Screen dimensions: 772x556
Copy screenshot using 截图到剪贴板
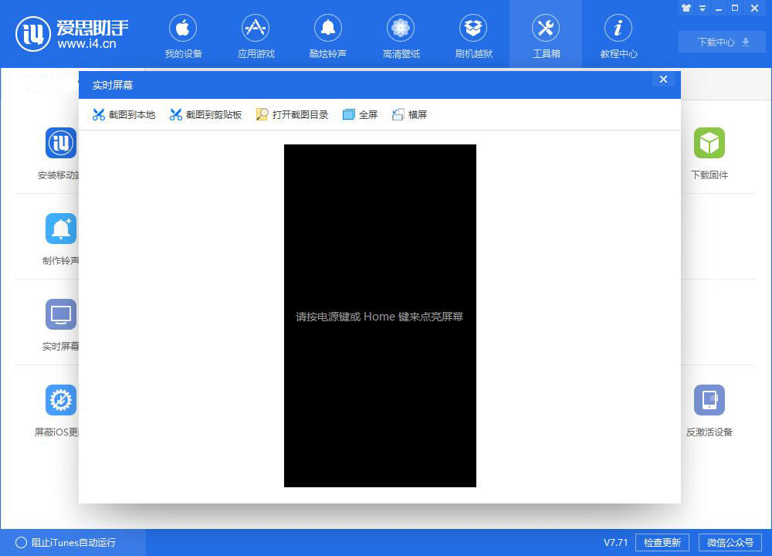point(205,114)
